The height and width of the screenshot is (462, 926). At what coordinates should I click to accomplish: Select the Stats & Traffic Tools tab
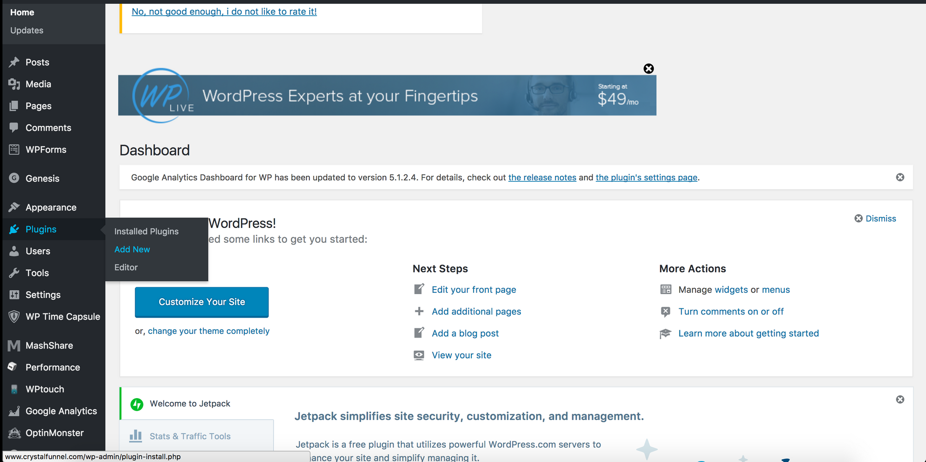pyautogui.click(x=190, y=436)
